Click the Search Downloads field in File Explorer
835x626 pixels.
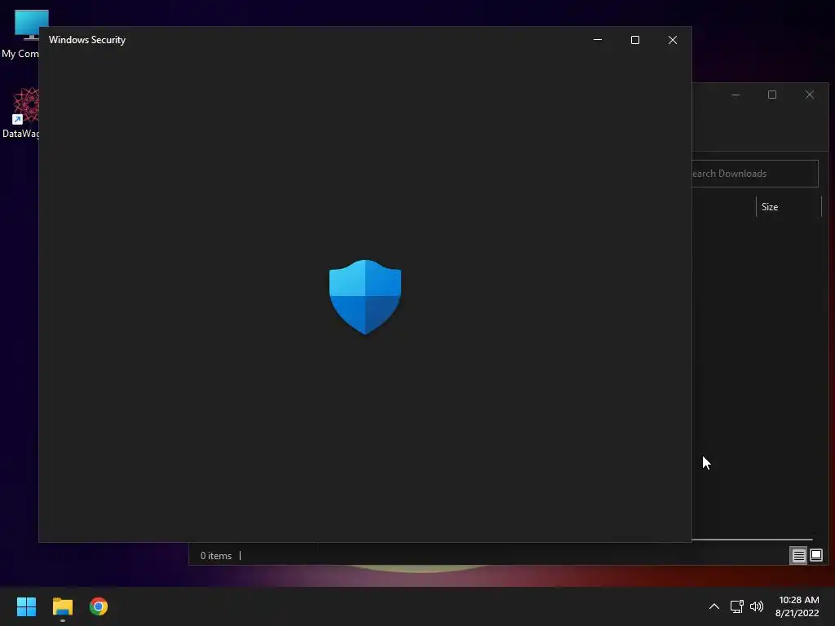pyautogui.click(x=754, y=174)
